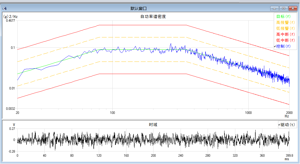This screenshot has width=300, height=164.
Task: Click the 时域 chart title
Action: coord(153,125)
